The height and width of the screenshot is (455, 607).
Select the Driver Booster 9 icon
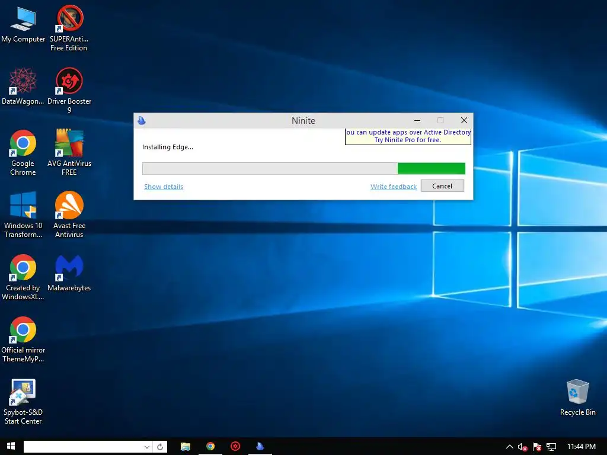tap(69, 90)
